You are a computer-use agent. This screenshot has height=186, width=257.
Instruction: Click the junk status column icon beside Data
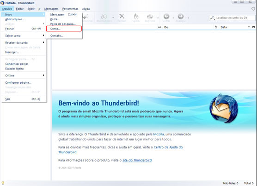[216, 27]
